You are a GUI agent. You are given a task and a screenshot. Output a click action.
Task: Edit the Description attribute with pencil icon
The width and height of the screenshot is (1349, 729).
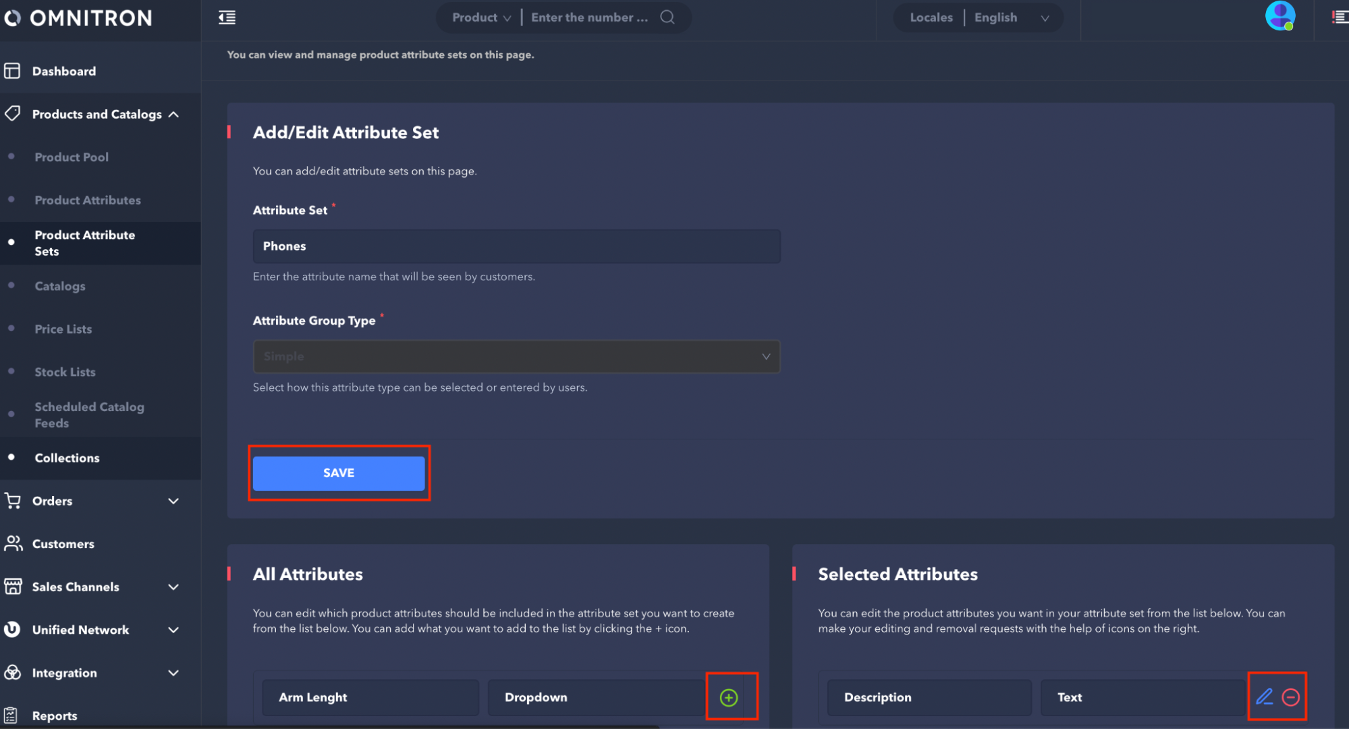(1264, 697)
